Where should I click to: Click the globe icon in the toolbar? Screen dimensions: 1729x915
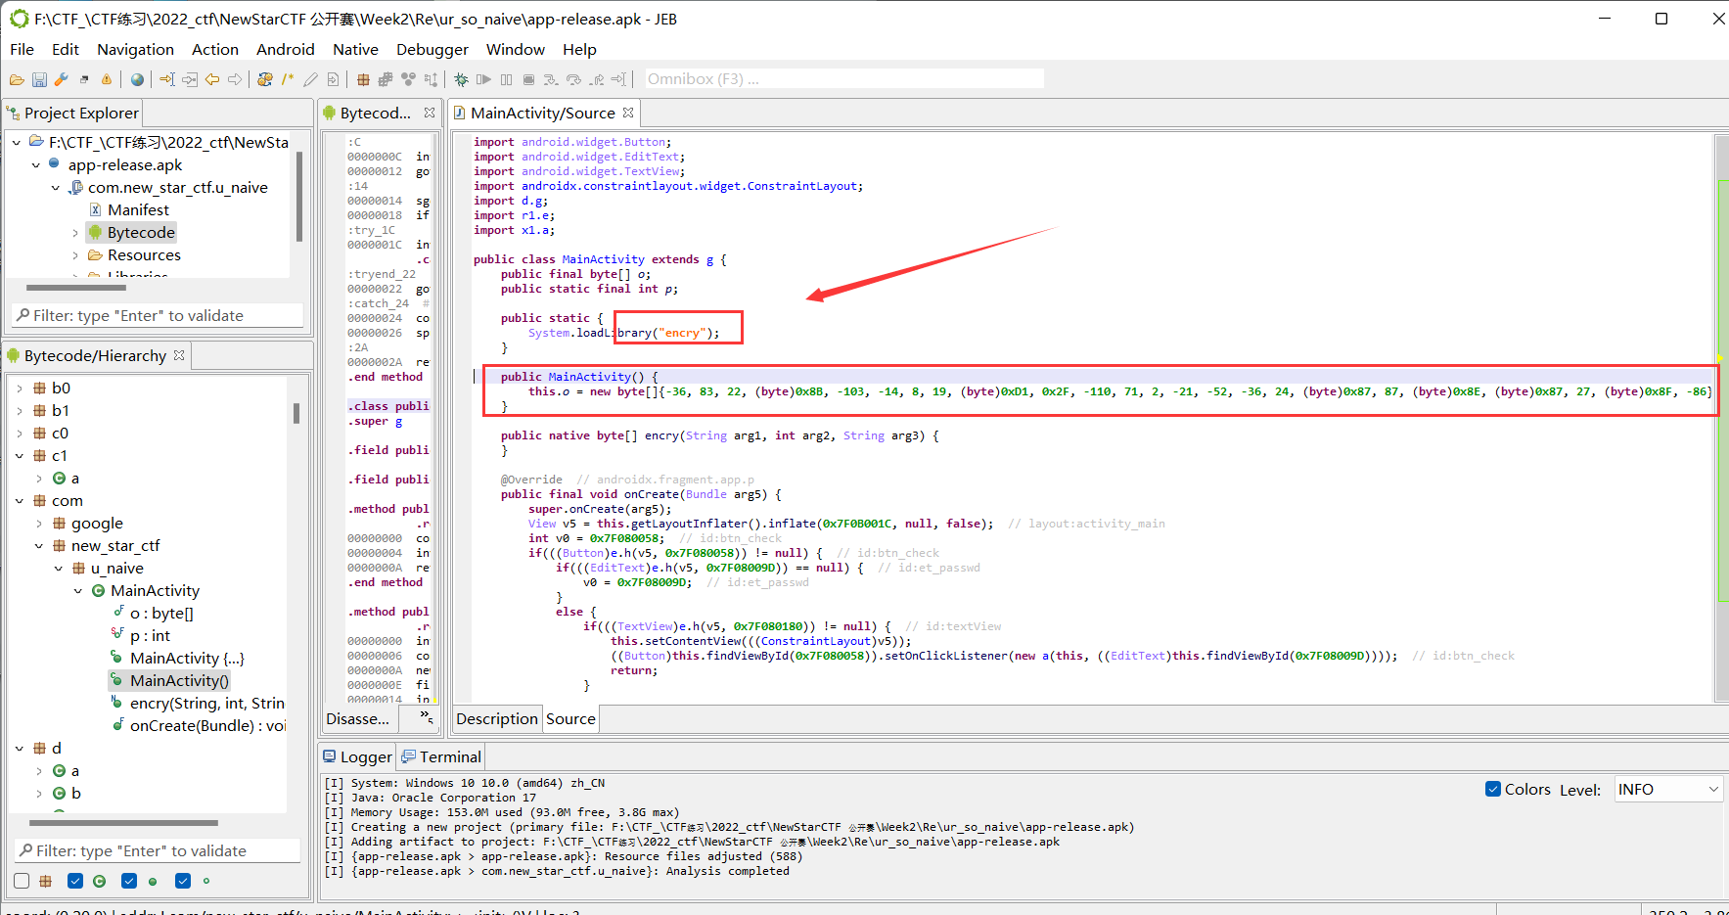(x=137, y=79)
